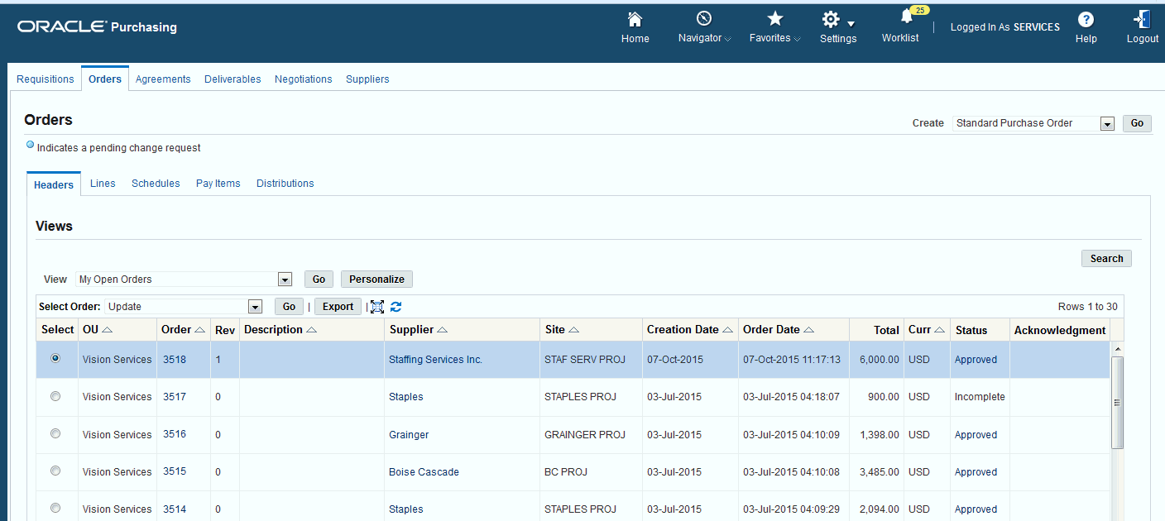Open Vision Services link for order 3516

coord(117,435)
